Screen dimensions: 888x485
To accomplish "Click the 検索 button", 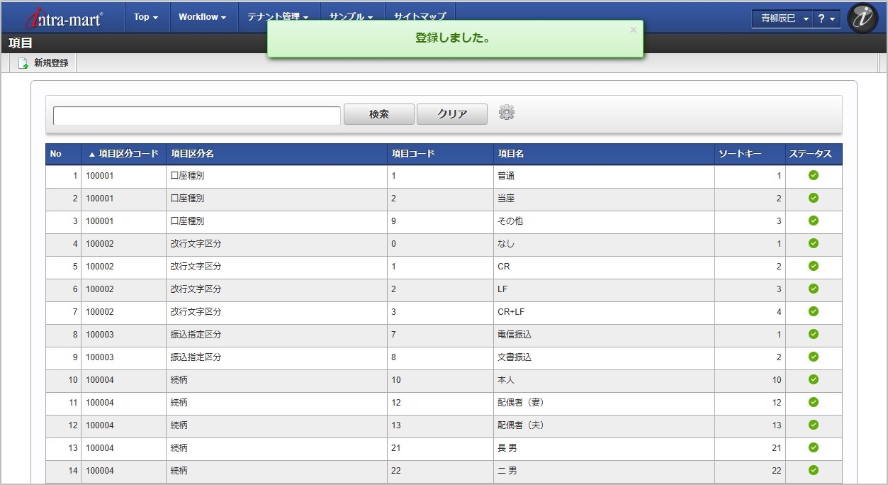I will point(379,114).
